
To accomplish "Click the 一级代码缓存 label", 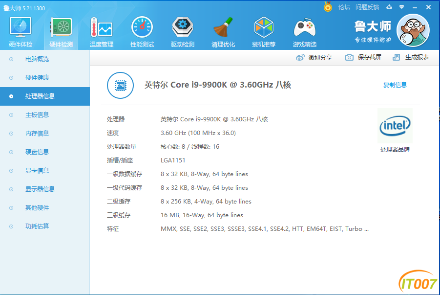I will click(x=125, y=187).
